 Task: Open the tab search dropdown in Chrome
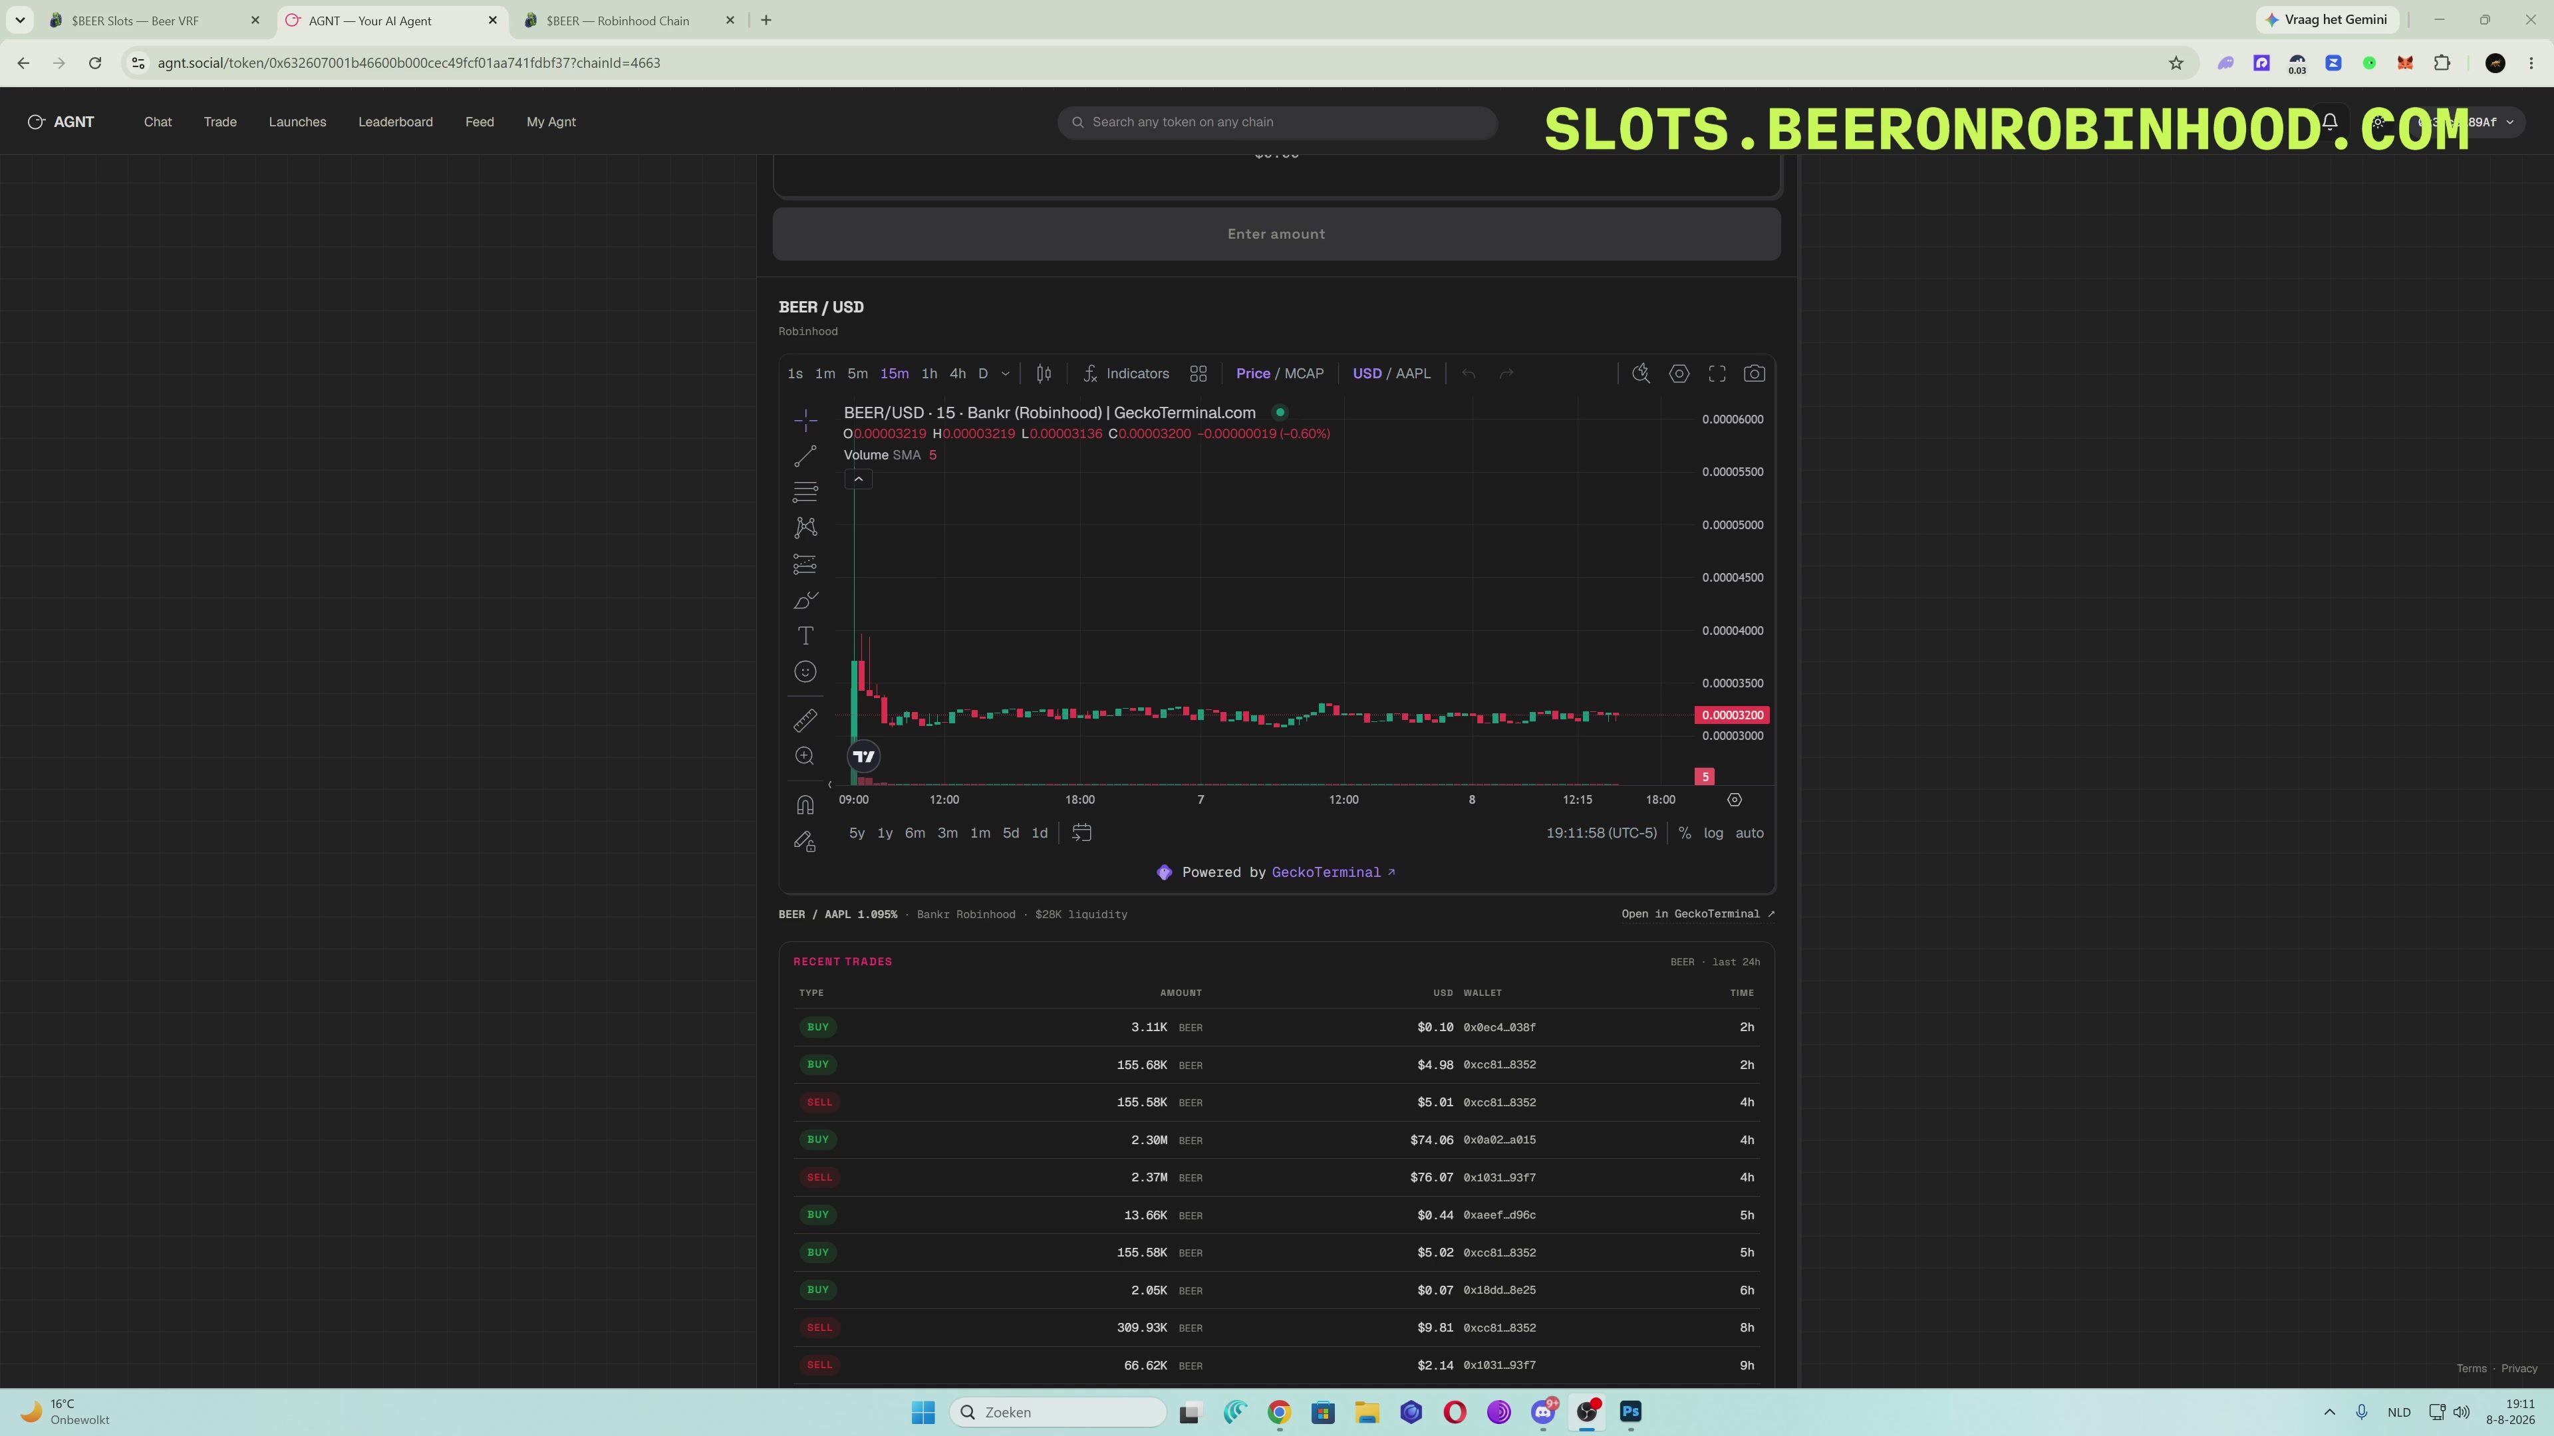point(19,20)
